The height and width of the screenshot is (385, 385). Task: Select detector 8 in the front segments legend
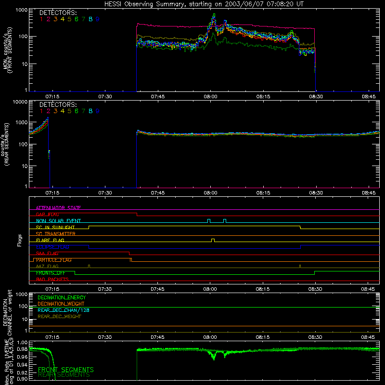pyautogui.click(x=90, y=19)
